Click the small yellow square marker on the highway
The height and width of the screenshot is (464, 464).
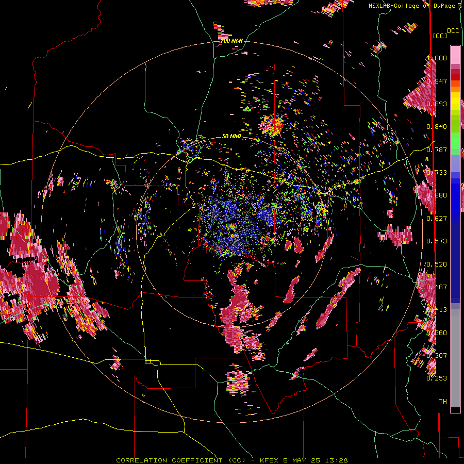point(147,361)
